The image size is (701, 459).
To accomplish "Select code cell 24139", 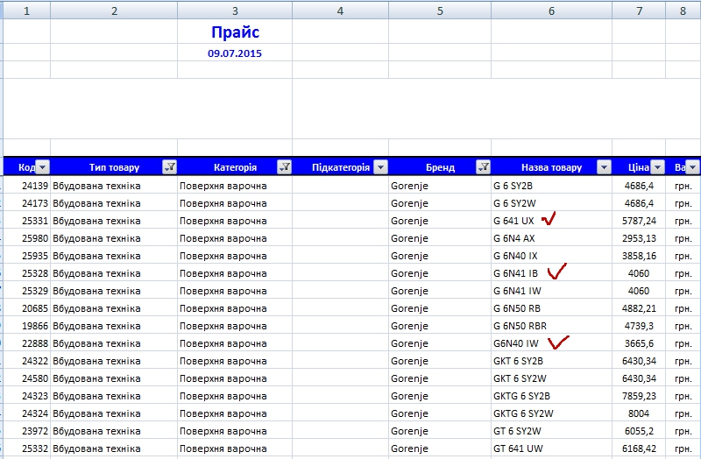I will [x=27, y=186].
